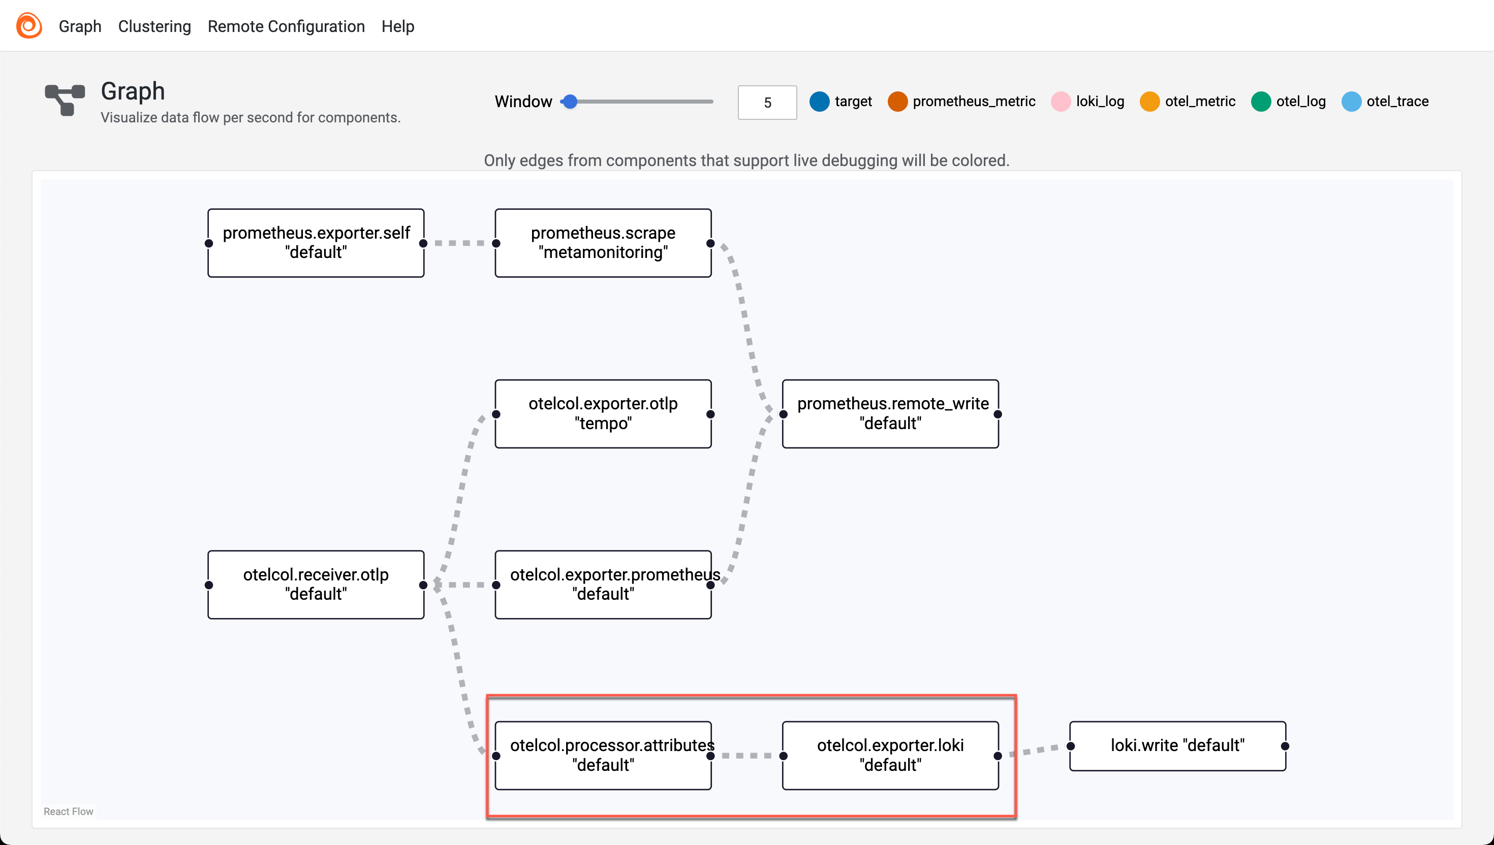Click output handle of loki.write node
The width and height of the screenshot is (1494, 845).
[x=1285, y=746]
